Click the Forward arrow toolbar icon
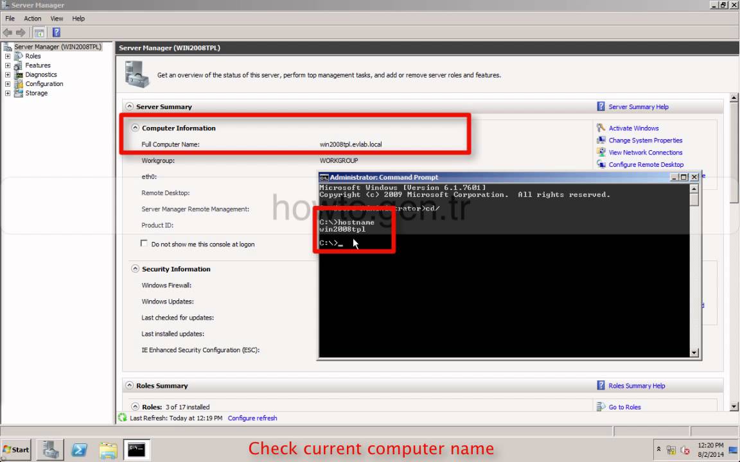 (x=21, y=33)
